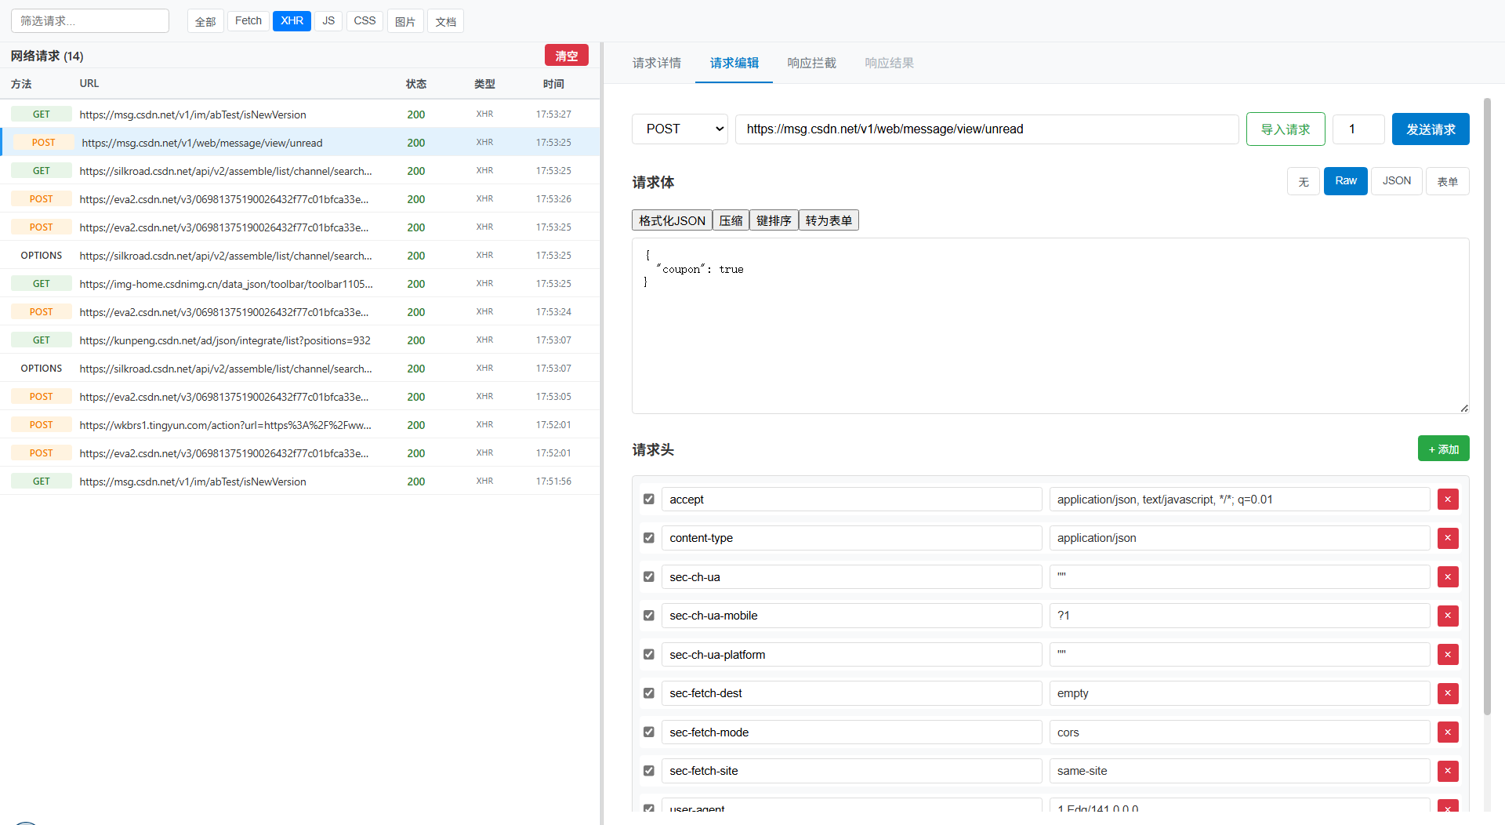Filter requests by 全部
This screenshot has height=825, width=1505.
205,21
